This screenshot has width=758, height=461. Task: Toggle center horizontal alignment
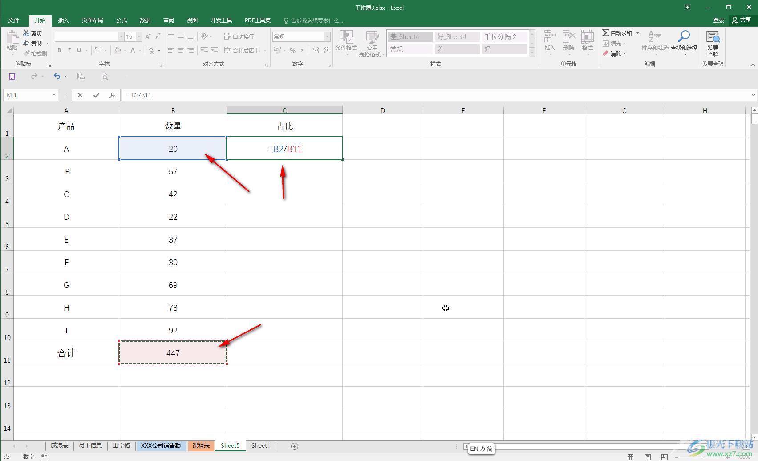click(181, 50)
